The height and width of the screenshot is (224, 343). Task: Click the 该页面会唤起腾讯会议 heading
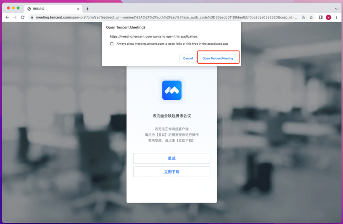coord(172,116)
